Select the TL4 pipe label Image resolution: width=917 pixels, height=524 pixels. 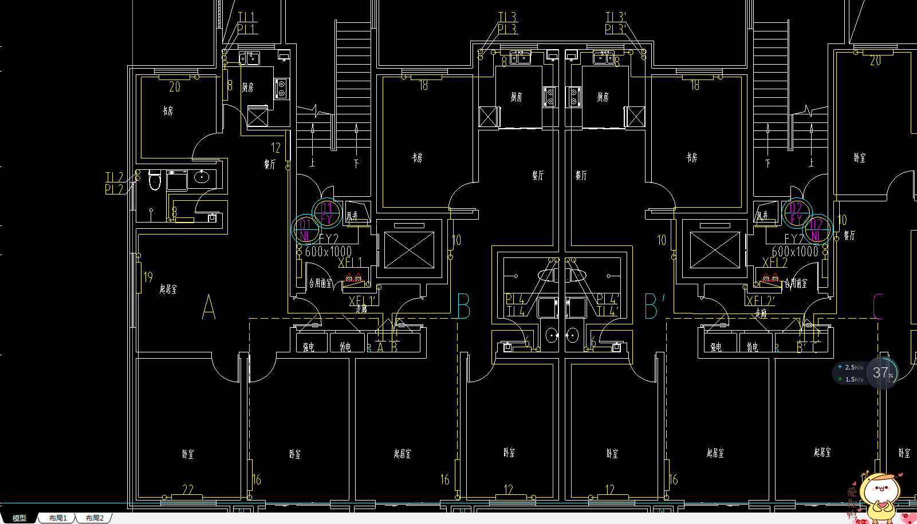516,311
